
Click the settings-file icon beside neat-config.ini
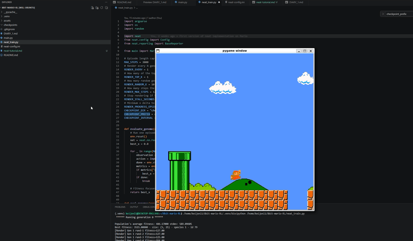click(2, 46)
